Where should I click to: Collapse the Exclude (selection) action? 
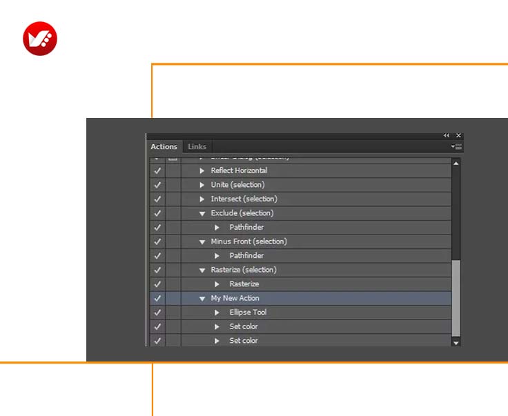(x=202, y=214)
